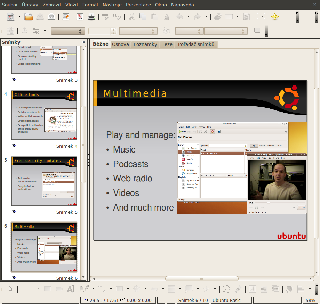Open the Zobrazit menu
320x304 pixels.
coord(51,5)
